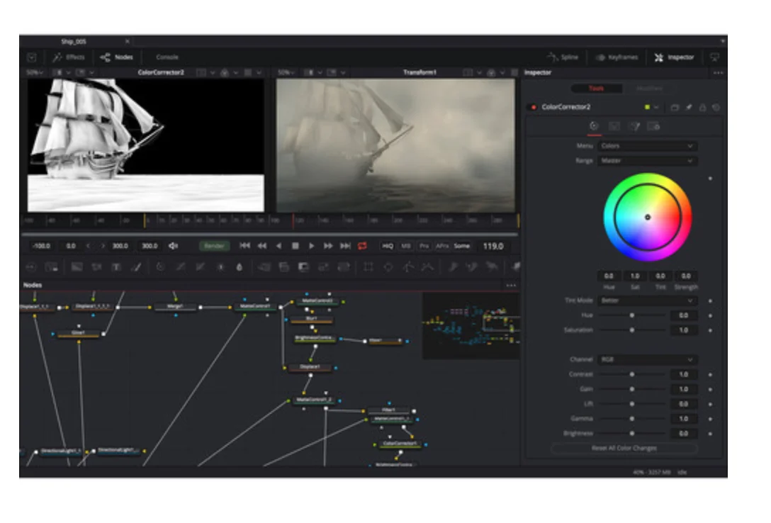Click the green Render button

click(215, 246)
